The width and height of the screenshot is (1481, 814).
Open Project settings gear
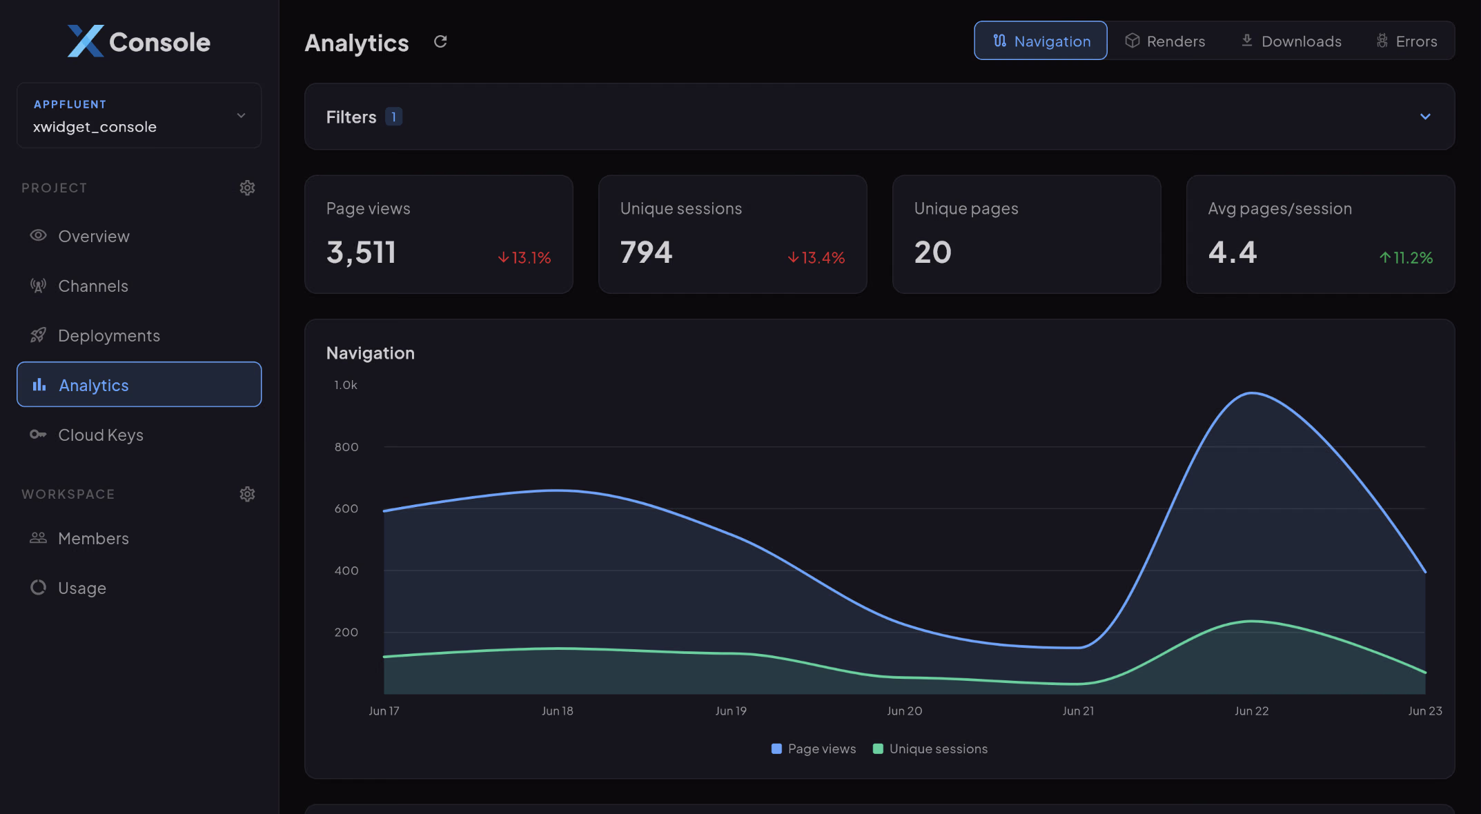tap(247, 188)
